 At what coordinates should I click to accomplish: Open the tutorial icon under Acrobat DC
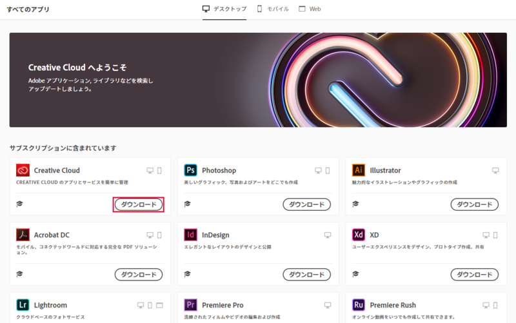pyautogui.click(x=20, y=274)
